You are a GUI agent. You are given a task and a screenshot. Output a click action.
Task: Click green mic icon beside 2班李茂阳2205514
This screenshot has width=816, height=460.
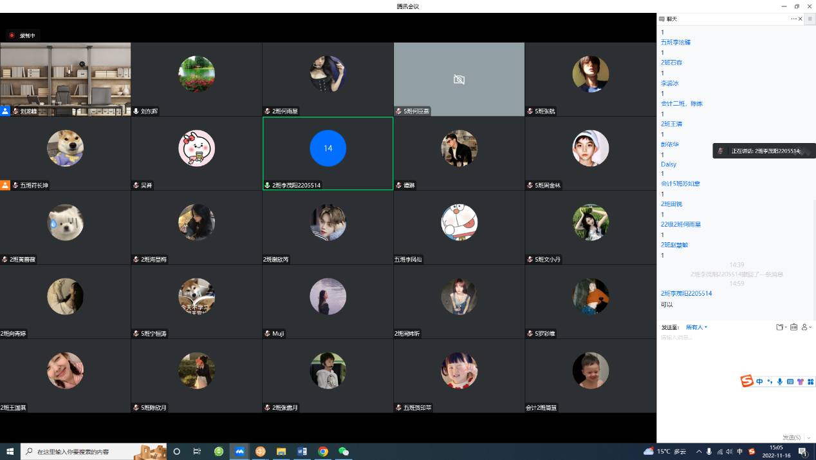point(268,186)
